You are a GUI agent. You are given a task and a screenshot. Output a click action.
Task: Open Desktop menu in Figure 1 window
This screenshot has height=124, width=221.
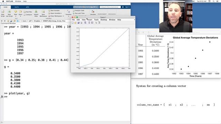(x=104, y=20)
